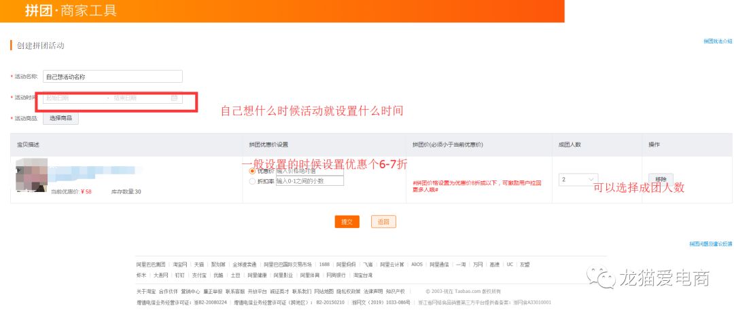Click the 返回 button
The height and width of the screenshot is (310, 734).
(383, 222)
